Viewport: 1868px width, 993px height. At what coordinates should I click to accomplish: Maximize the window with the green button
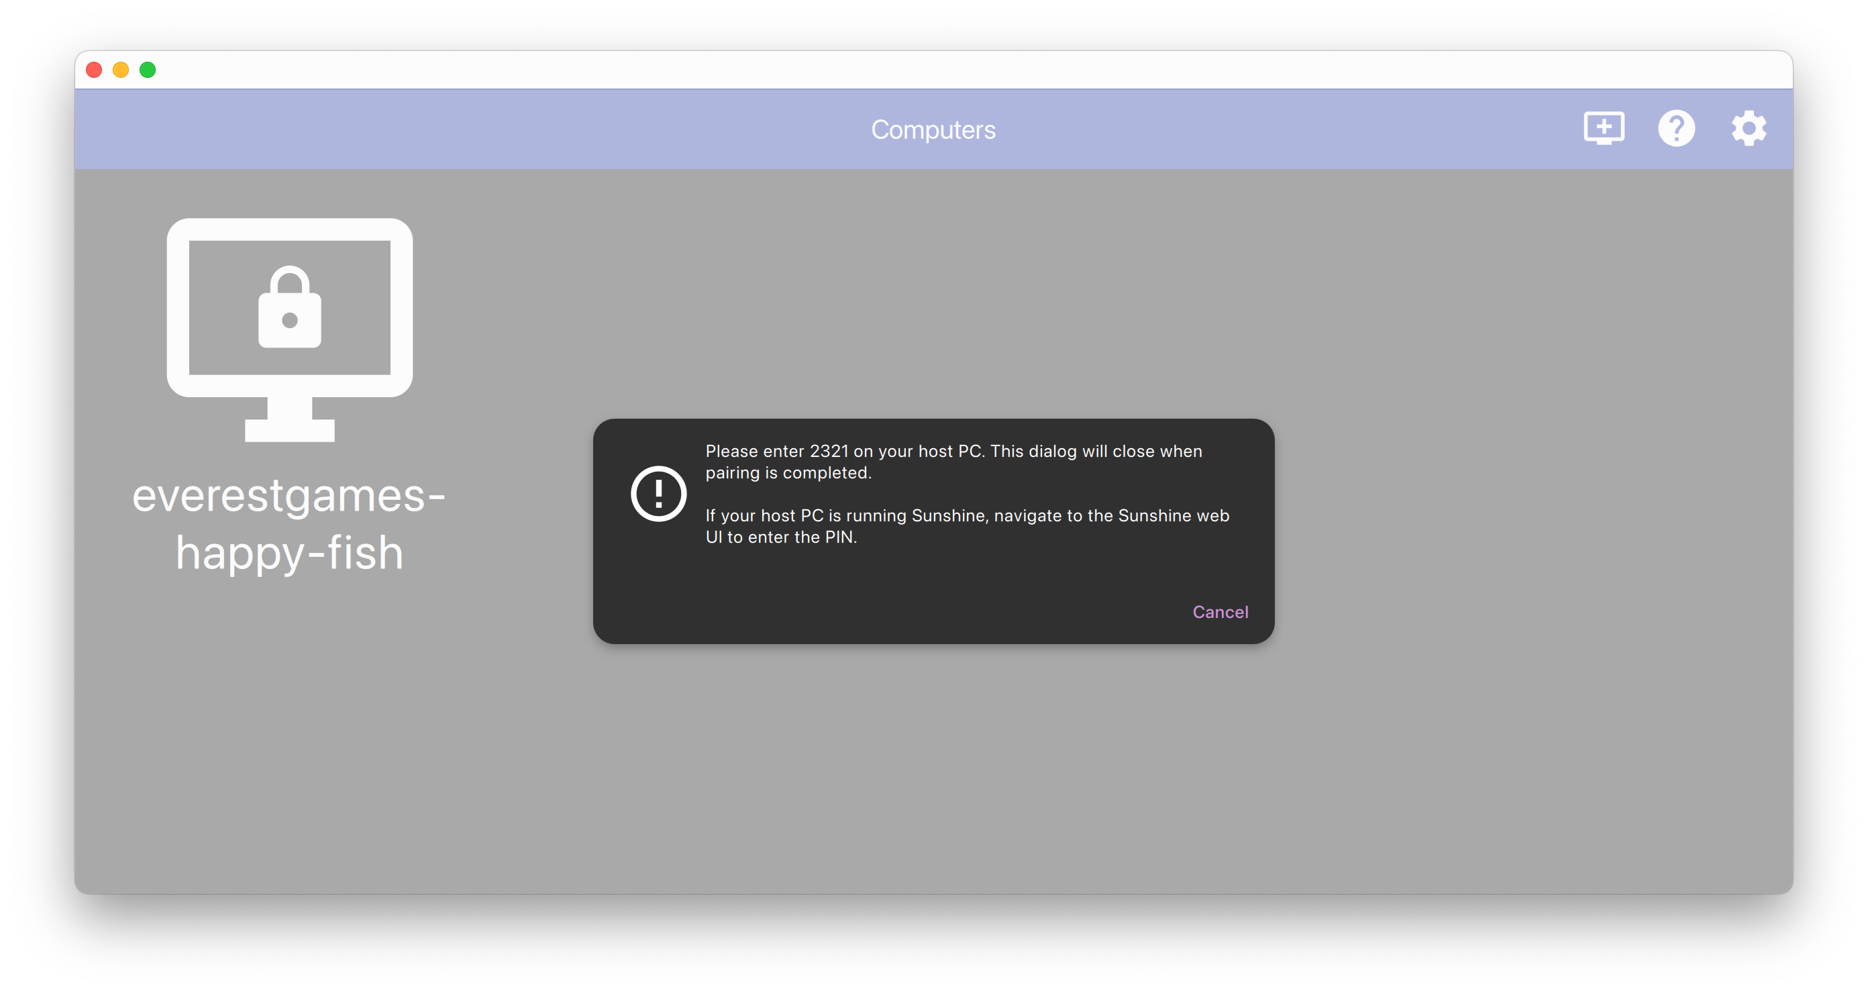[148, 70]
